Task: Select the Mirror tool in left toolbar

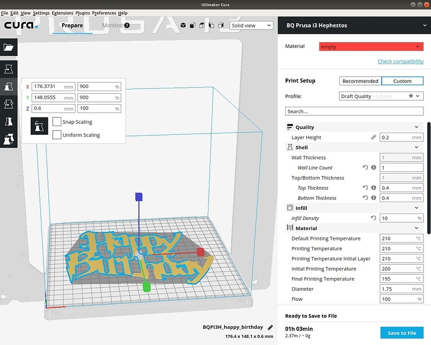Action: pos(9,121)
